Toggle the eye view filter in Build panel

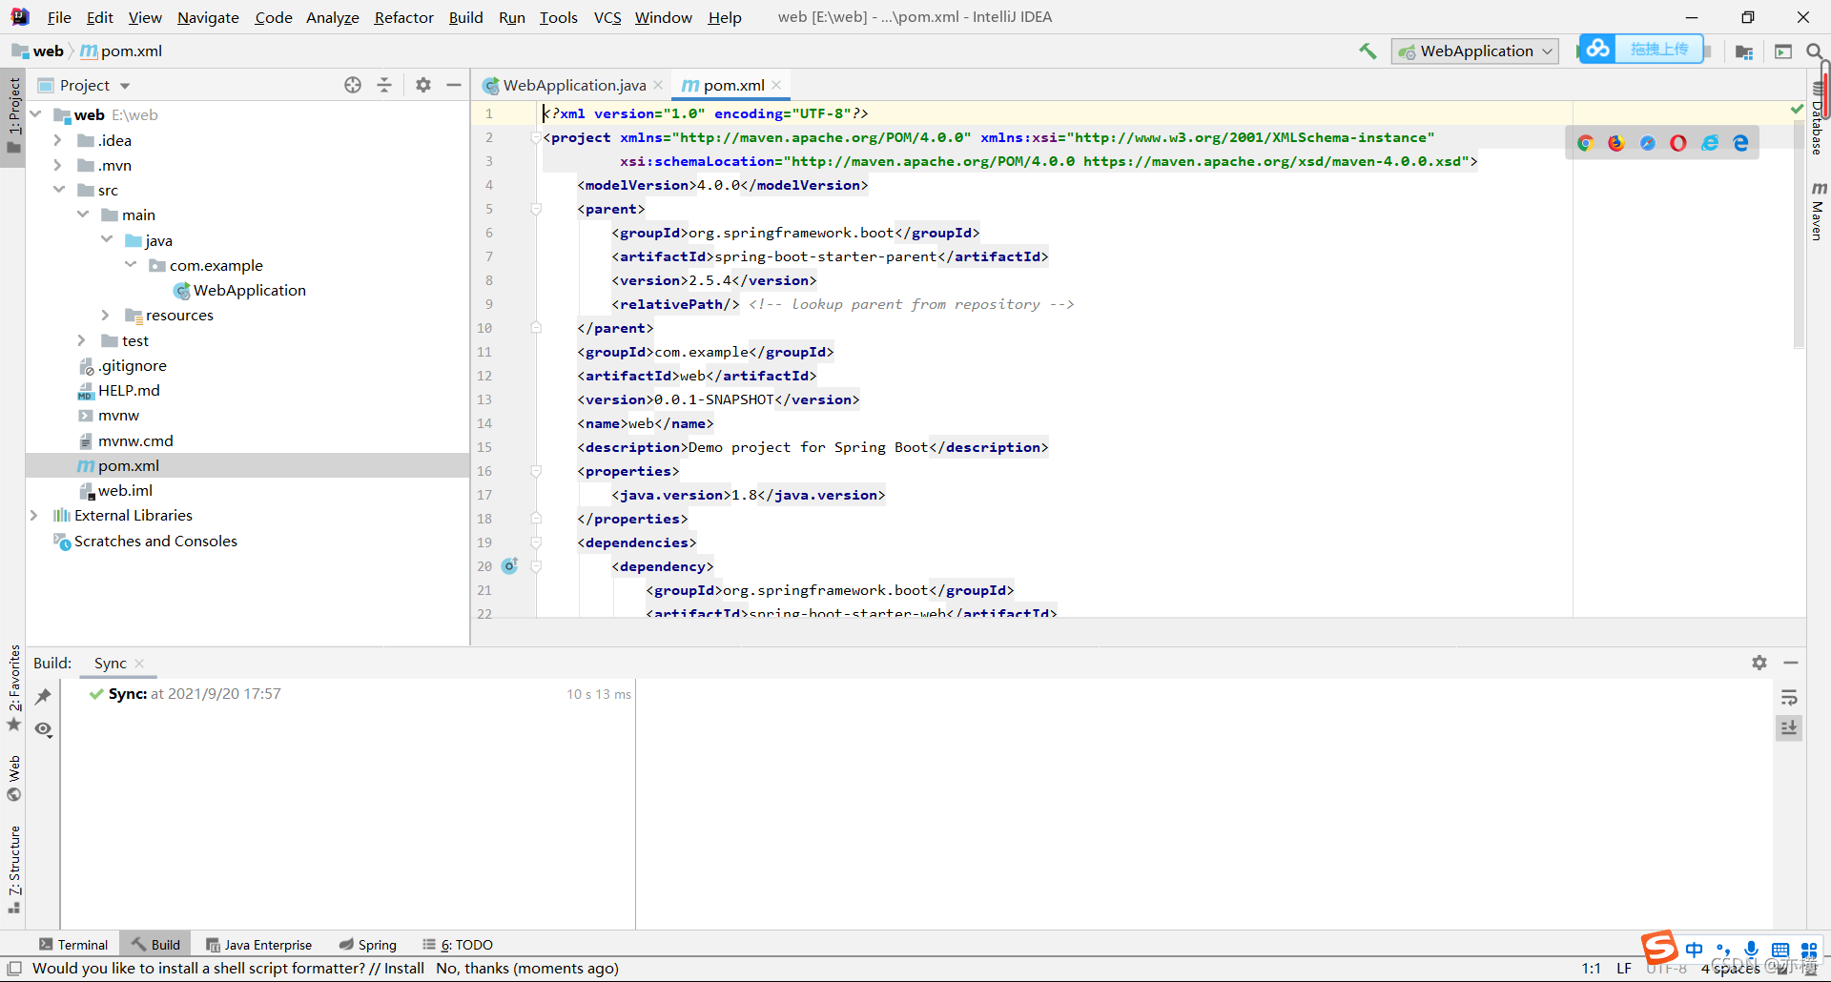(x=43, y=729)
